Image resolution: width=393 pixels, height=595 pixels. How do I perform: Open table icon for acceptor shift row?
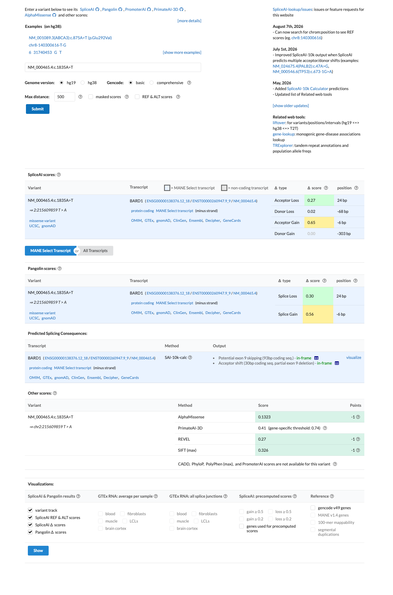tap(337, 363)
